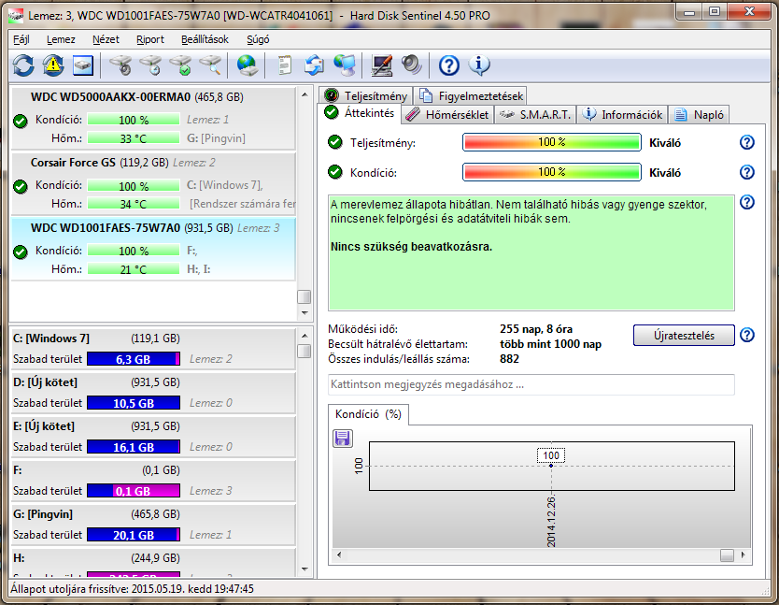This screenshot has height=605, width=779.
Task: Select the Corsair Force GS disk entry
Action: (x=153, y=183)
